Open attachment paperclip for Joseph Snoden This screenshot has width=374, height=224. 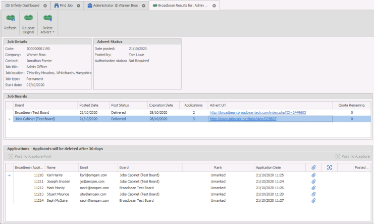(313, 181)
